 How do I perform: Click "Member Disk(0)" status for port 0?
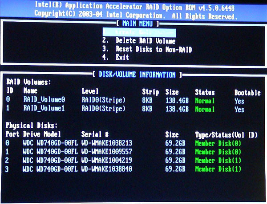point(218,143)
